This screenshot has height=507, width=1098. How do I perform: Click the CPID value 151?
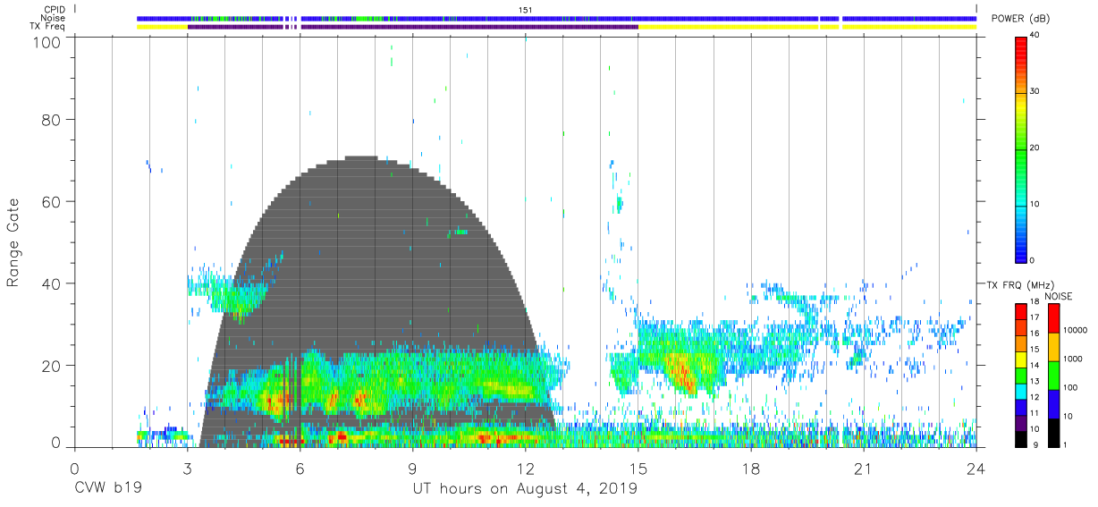click(x=525, y=9)
